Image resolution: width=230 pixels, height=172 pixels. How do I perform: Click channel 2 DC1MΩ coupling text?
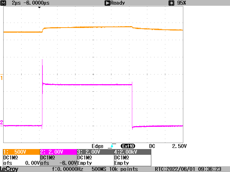[x=47, y=158]
